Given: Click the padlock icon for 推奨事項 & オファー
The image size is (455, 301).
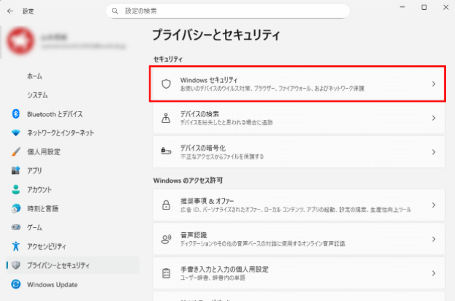Looking at the screenshot, I should tap(166, 205).
